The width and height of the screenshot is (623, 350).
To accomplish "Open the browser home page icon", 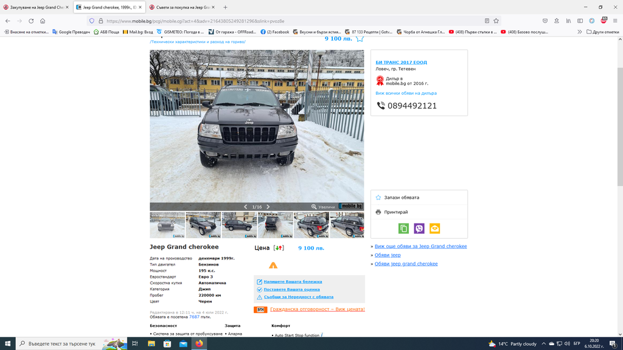I will point(43,21).
